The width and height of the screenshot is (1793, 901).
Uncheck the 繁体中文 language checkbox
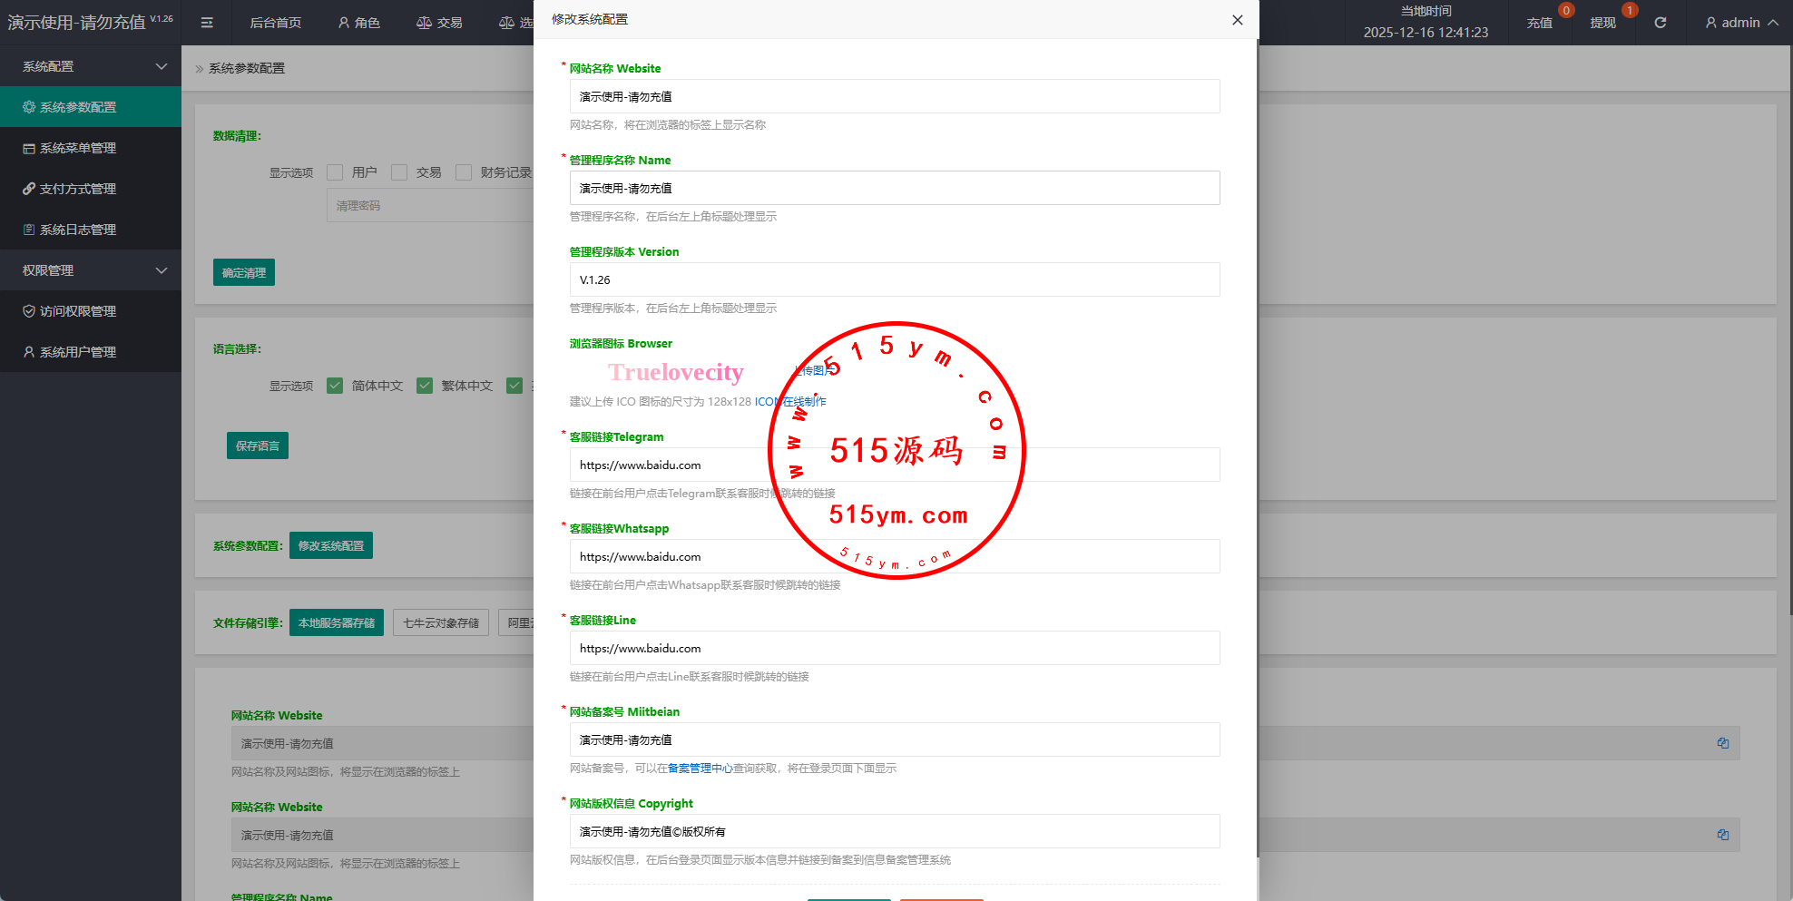(x=425, y=386)
